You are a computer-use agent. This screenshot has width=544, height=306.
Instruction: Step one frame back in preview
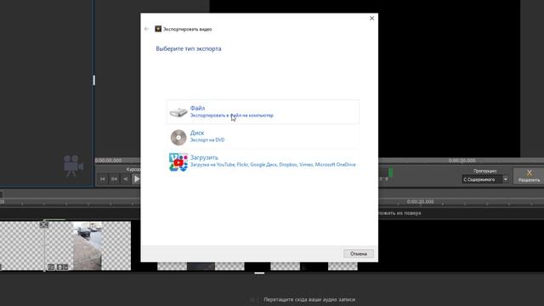[x=125, y=178]
